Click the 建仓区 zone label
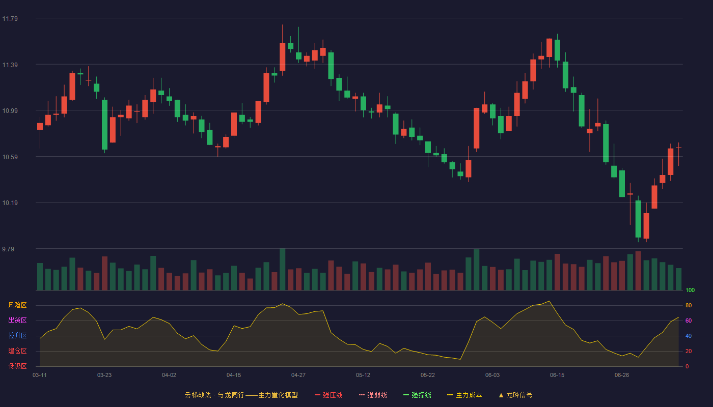Image resolution: width=713 pixels, height=407 pixels. tap(17, 351)
